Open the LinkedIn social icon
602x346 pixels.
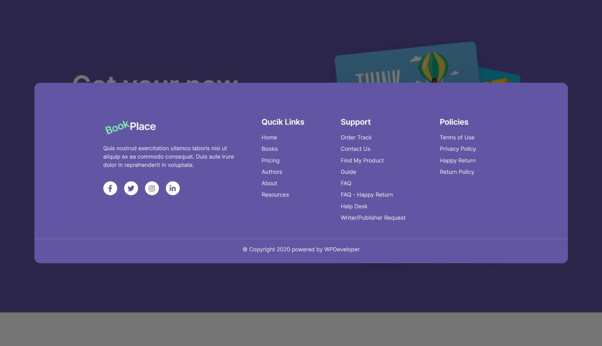(172, 188)
